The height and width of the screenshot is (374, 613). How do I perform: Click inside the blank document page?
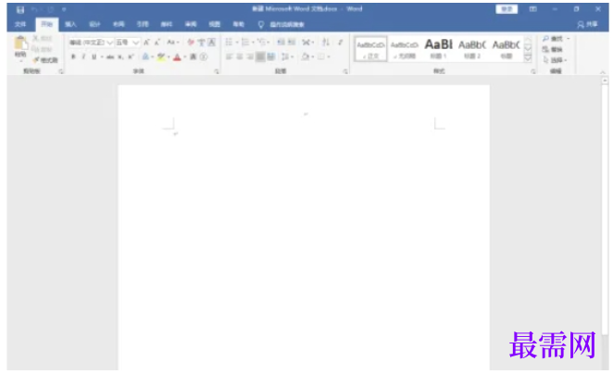(304, 227)
